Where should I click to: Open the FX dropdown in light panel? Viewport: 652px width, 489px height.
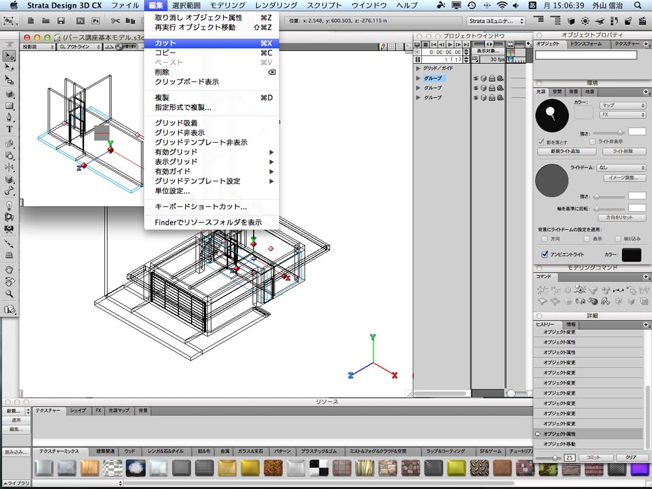[621, 114]
